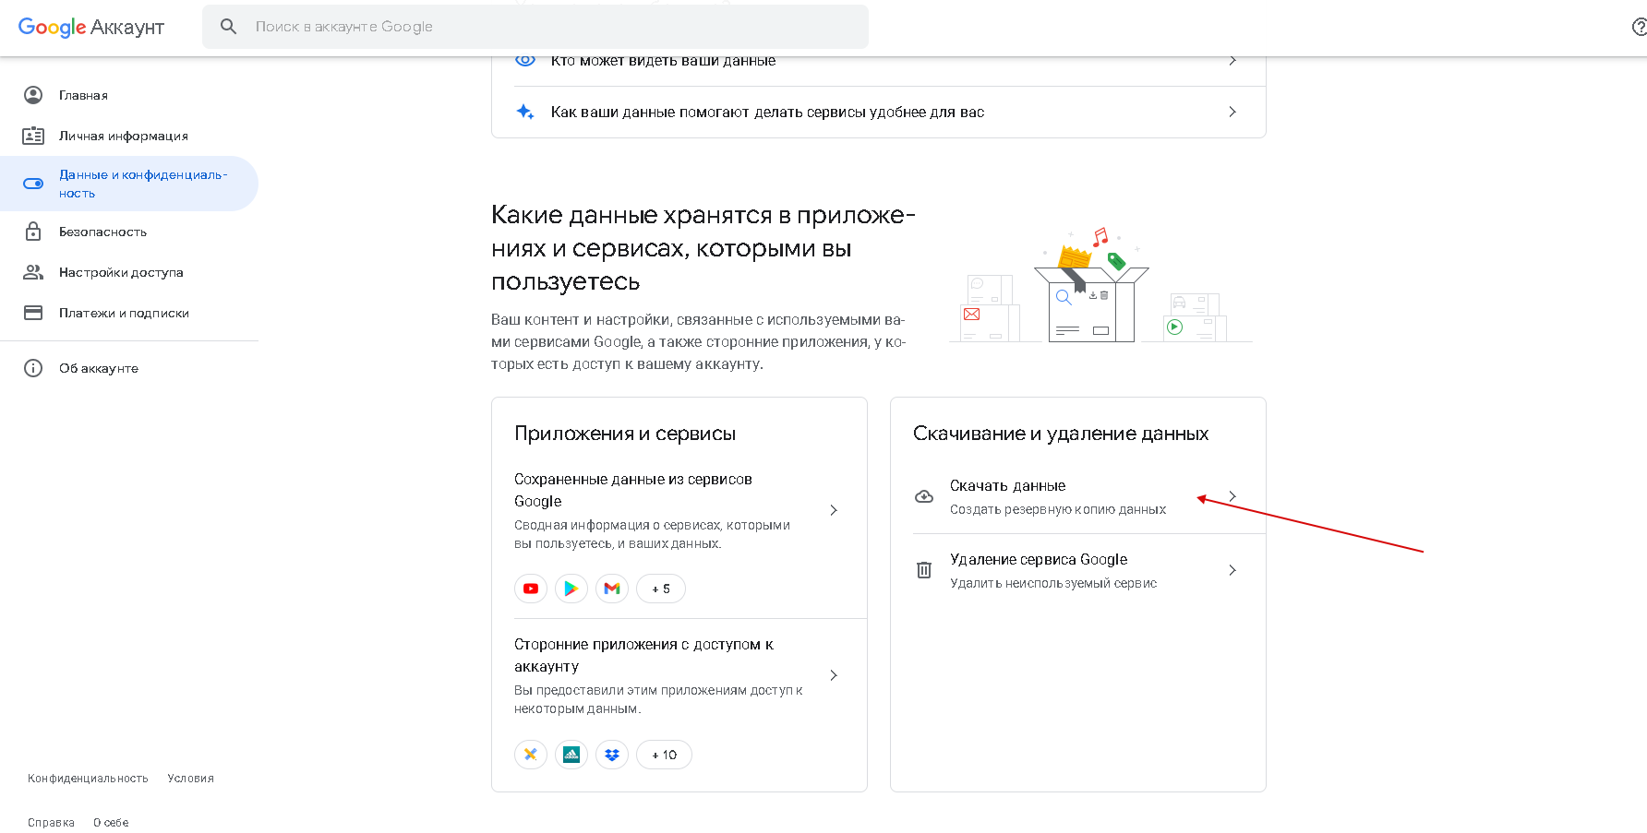Image resolution: width=1647 pixels, height=833 pixels.
Task: Click the search magnifier icon
Action: coord(229,27)
